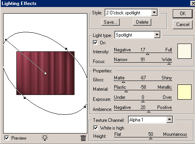Toggle the Preview checkbox
Screen dimensions: 195x144
tap(7, 138)
